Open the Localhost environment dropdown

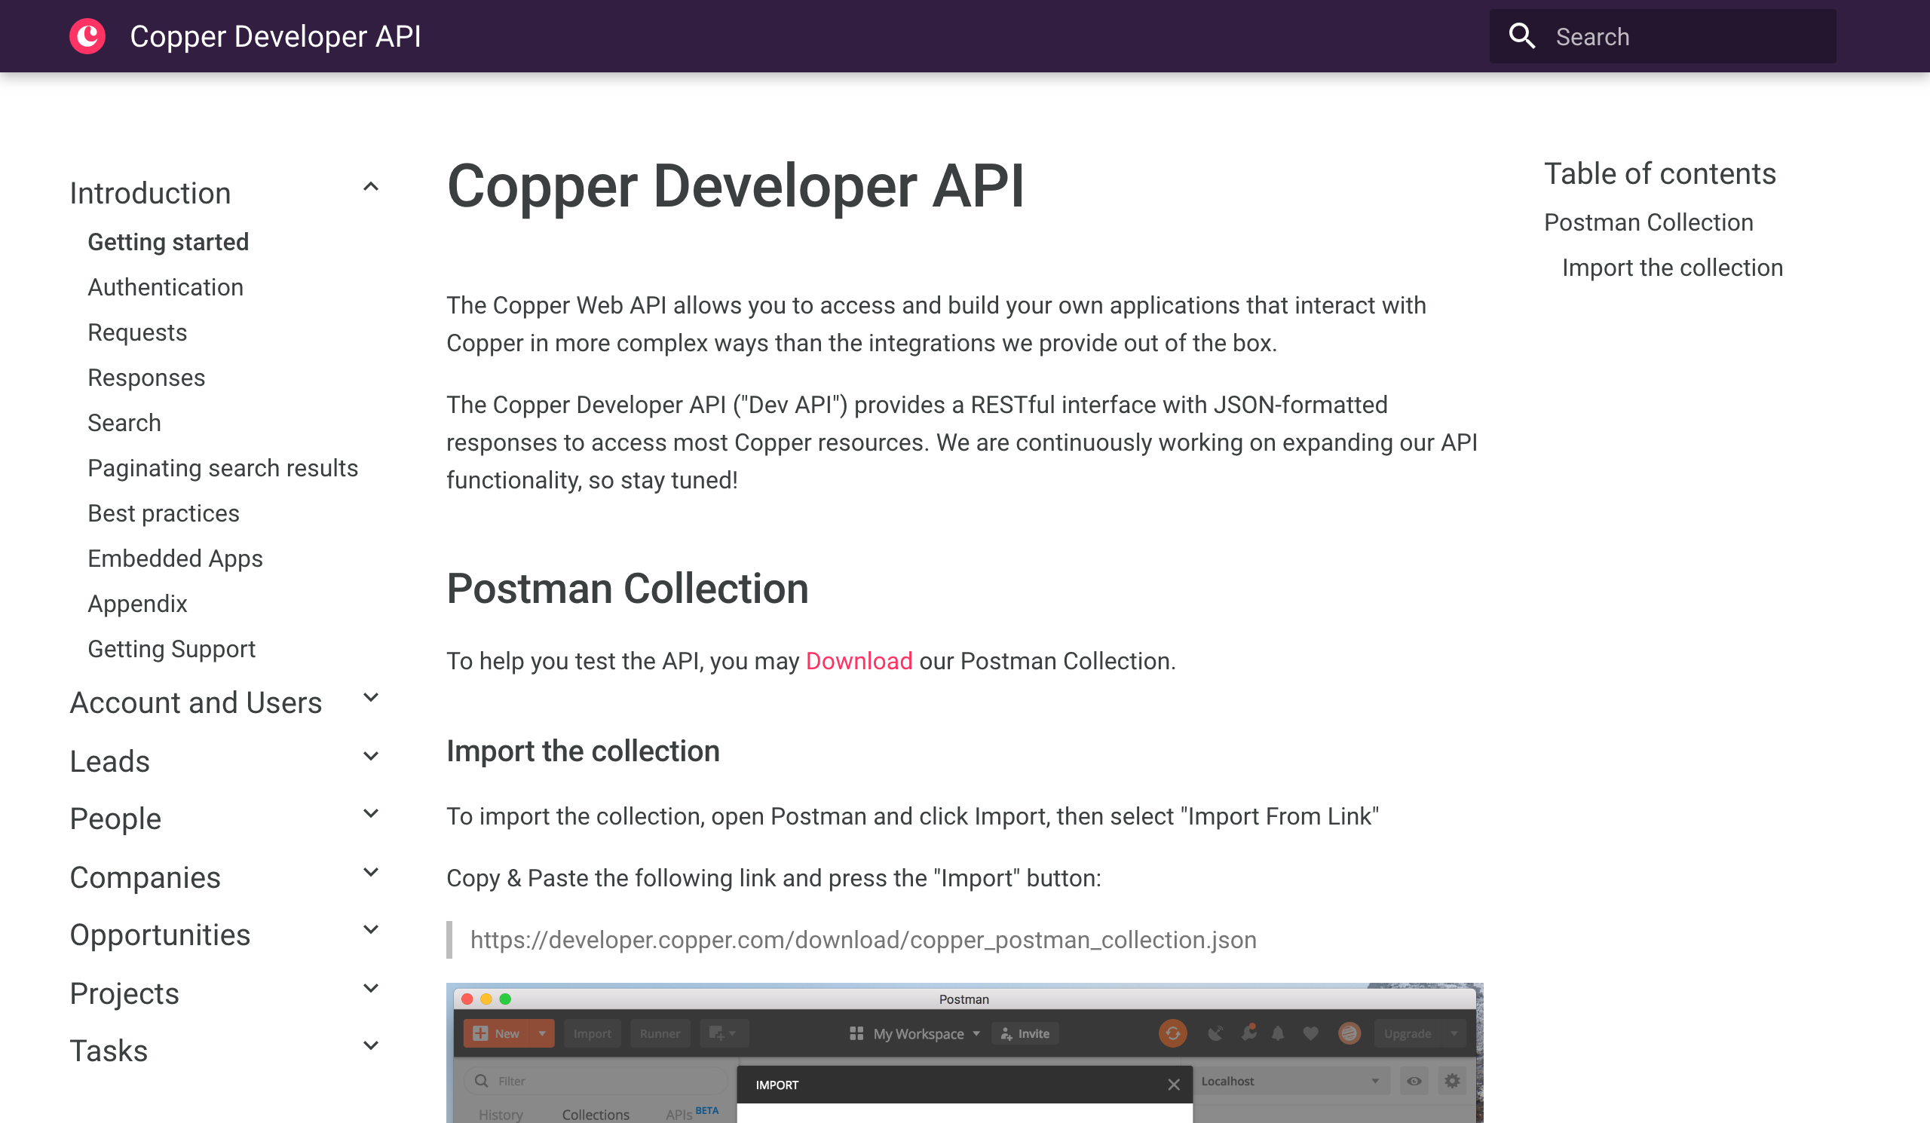(x=1291, y=1081)
